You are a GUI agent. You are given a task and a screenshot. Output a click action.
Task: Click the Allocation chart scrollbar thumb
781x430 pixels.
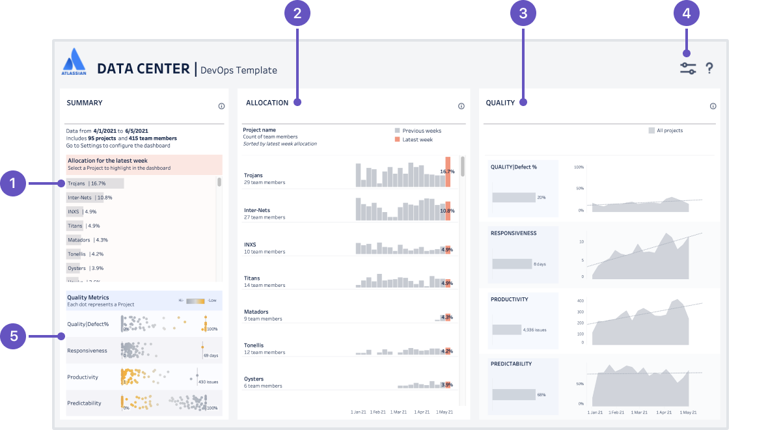pyautogui.click(x=463, y=166)
